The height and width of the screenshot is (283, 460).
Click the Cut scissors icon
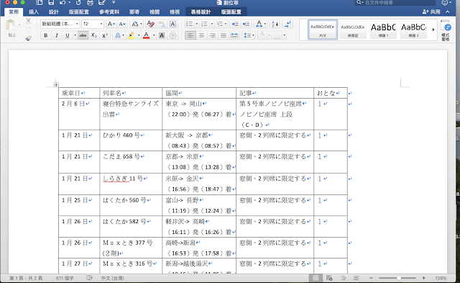(x=28, y=21)
